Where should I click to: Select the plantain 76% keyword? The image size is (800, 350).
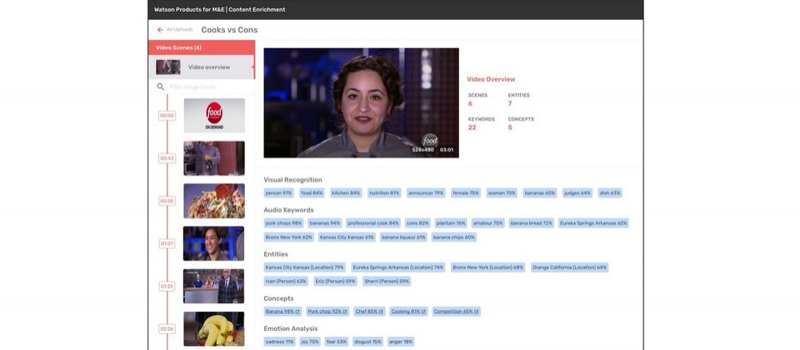pos(451,223)
